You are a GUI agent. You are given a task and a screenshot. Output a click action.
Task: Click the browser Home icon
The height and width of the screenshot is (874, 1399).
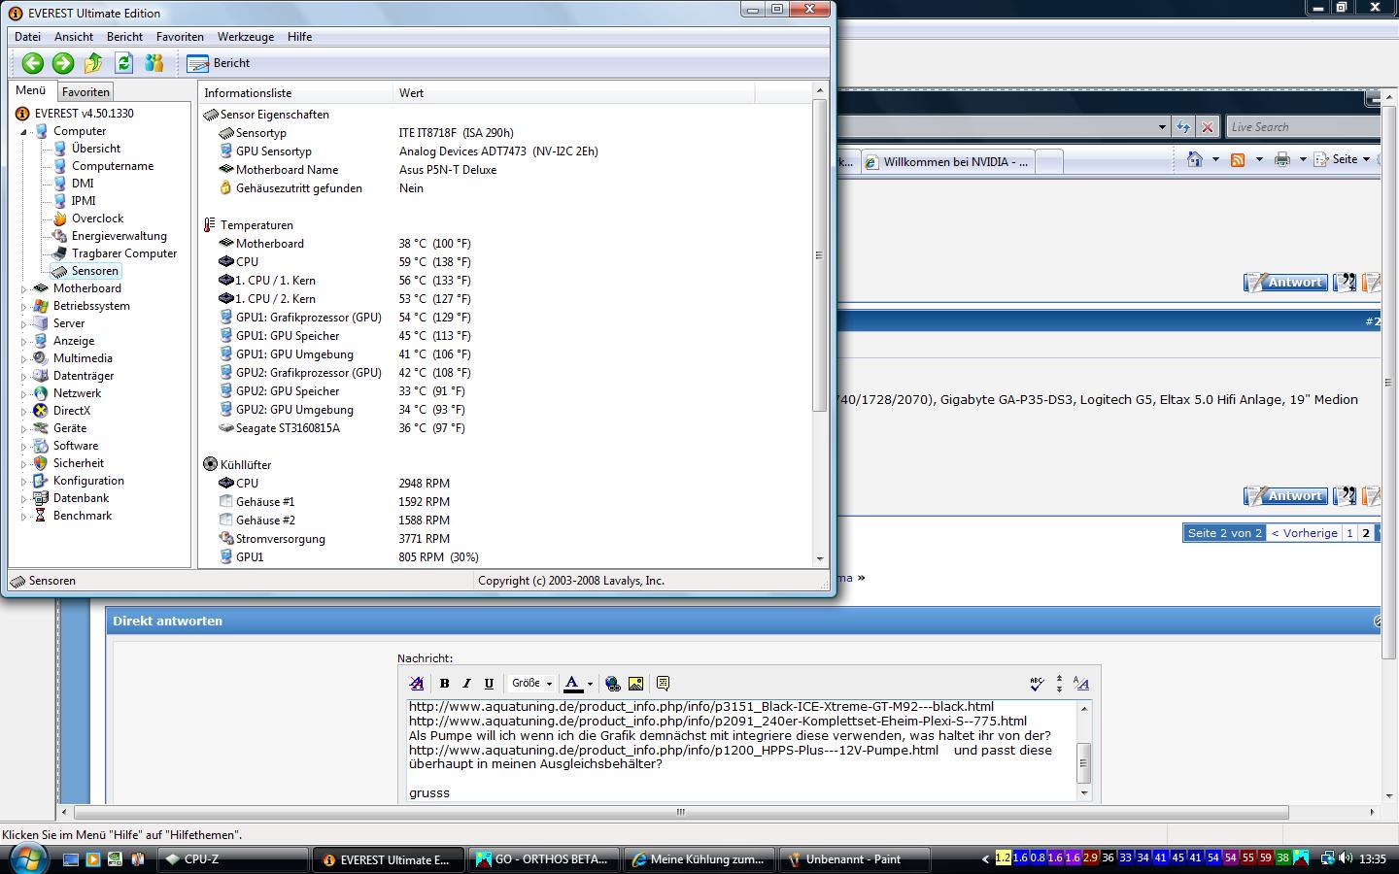pos(1195,159)
